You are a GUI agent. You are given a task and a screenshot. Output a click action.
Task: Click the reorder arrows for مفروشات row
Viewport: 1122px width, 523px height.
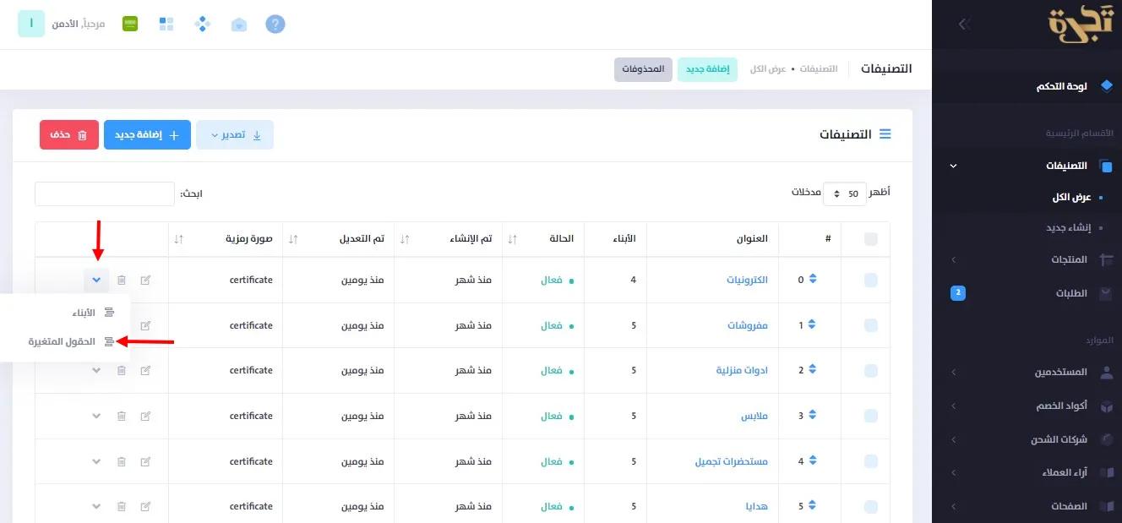pyautogui.click(x=813, y=325)
